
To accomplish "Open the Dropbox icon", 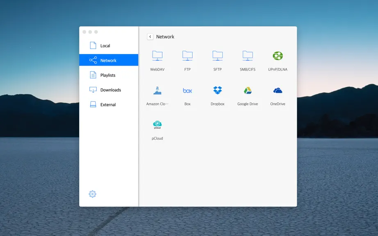I will (x=217, y=90).
